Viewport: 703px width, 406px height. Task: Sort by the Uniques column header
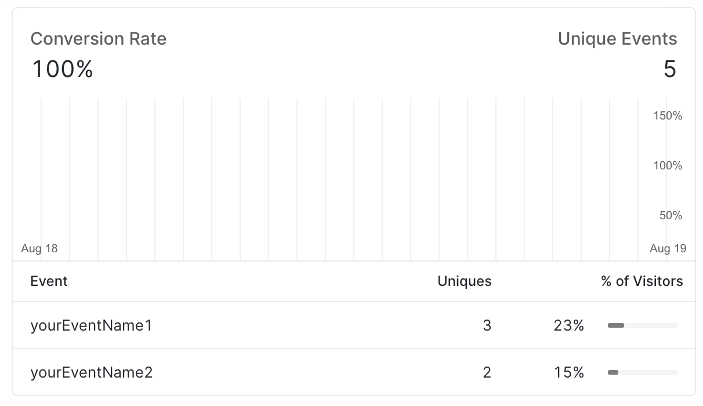click(x=464, y=281)
